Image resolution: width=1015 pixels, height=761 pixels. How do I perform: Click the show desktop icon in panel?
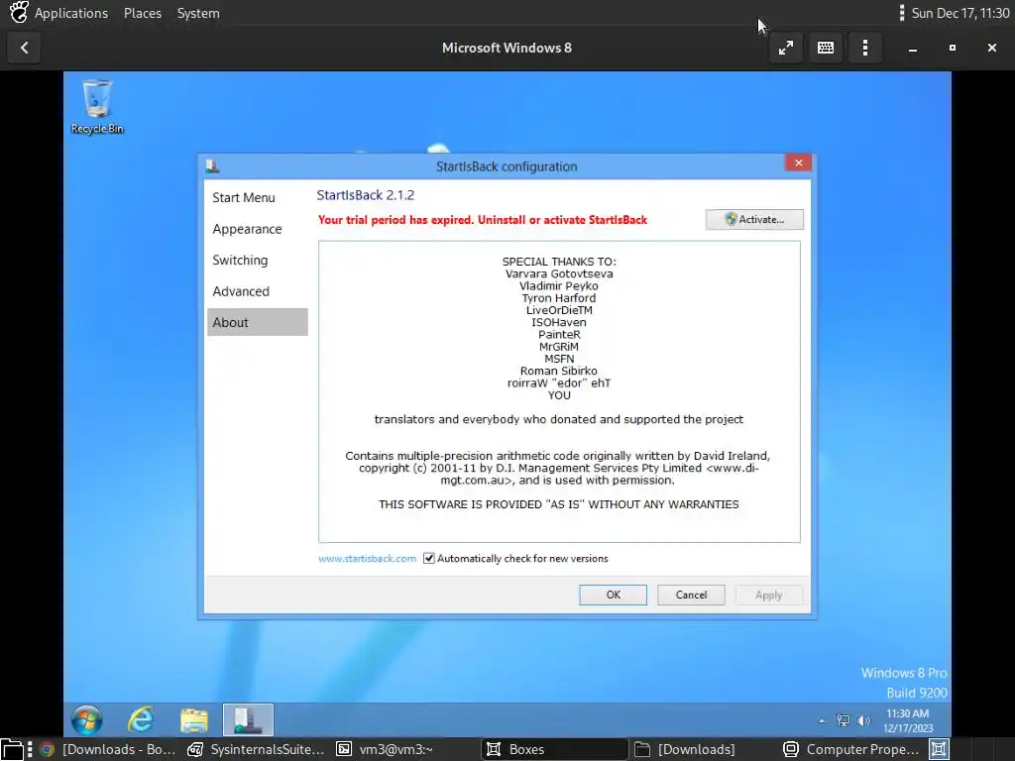click(12, 749)
